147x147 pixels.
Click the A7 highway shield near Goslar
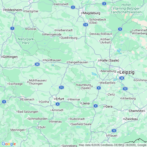tap(12, 28)
